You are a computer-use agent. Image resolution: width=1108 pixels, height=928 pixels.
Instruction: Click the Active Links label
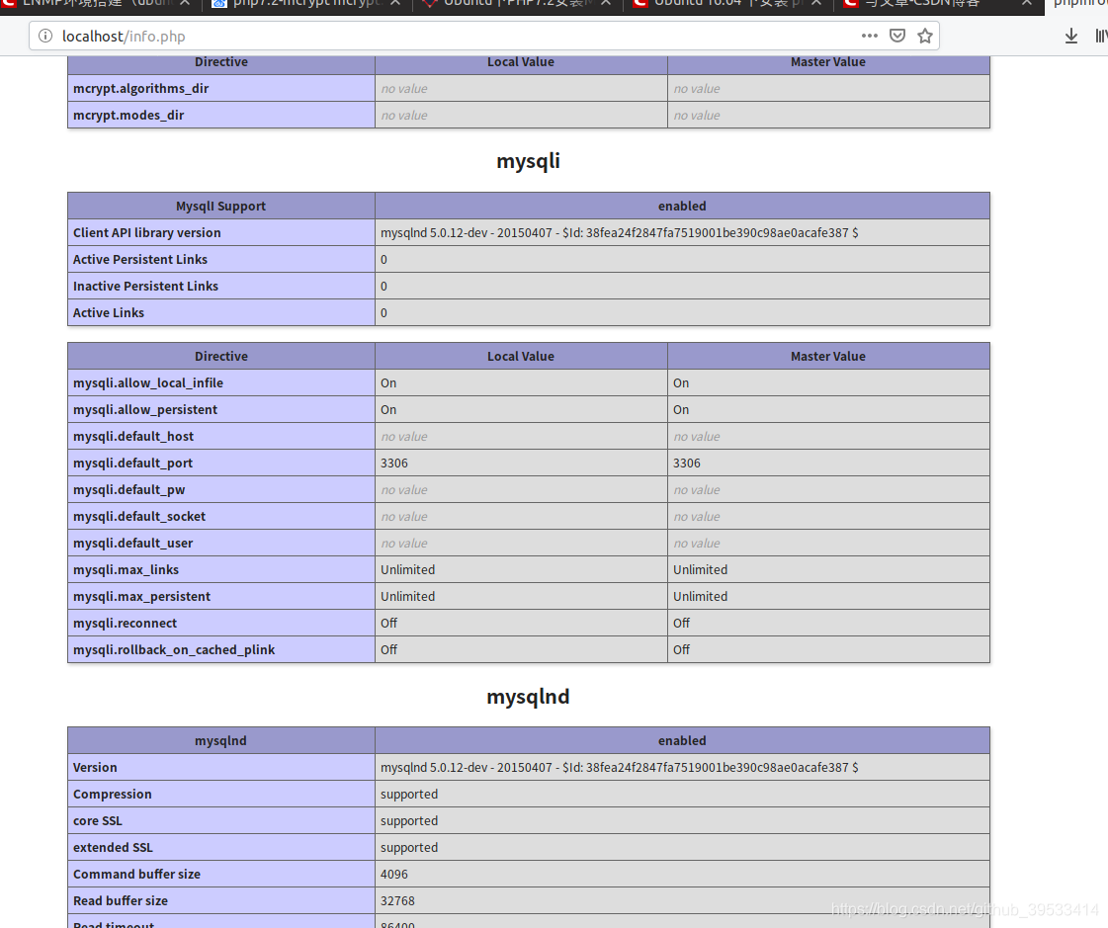(x=108, y=312)
